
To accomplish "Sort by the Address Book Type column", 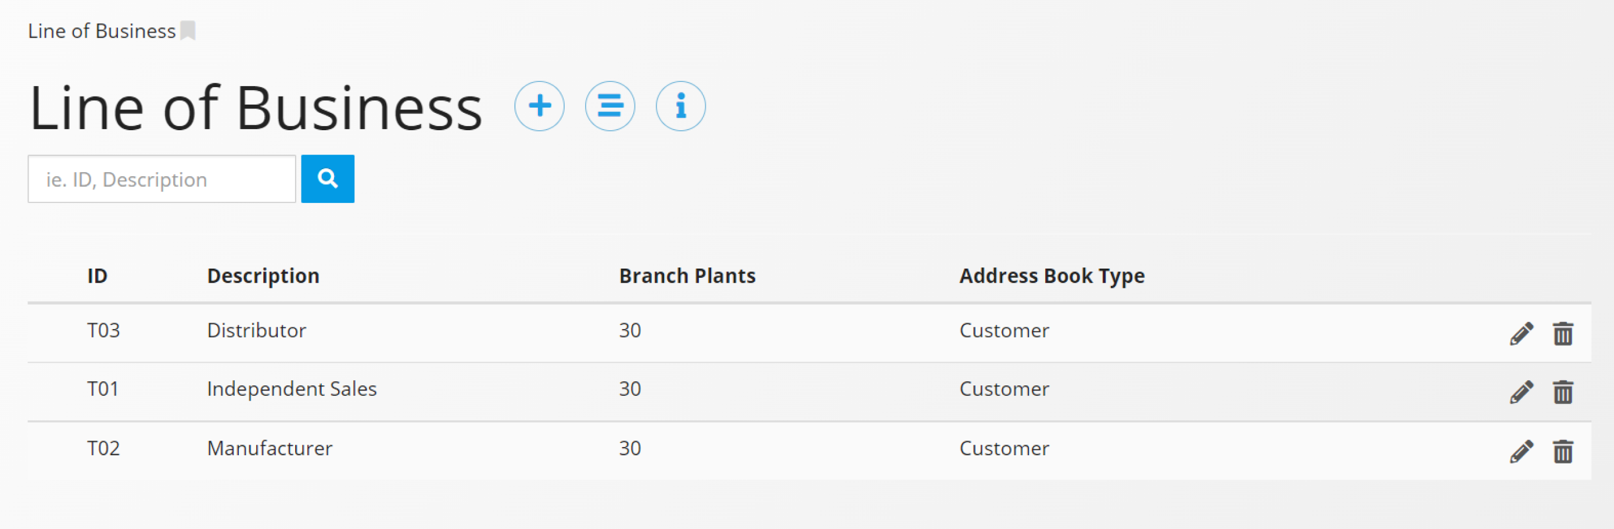I will (x=1052, y=275).
